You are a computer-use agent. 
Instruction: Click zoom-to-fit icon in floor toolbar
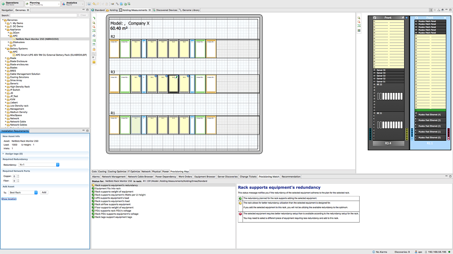(x=94, y=31)
